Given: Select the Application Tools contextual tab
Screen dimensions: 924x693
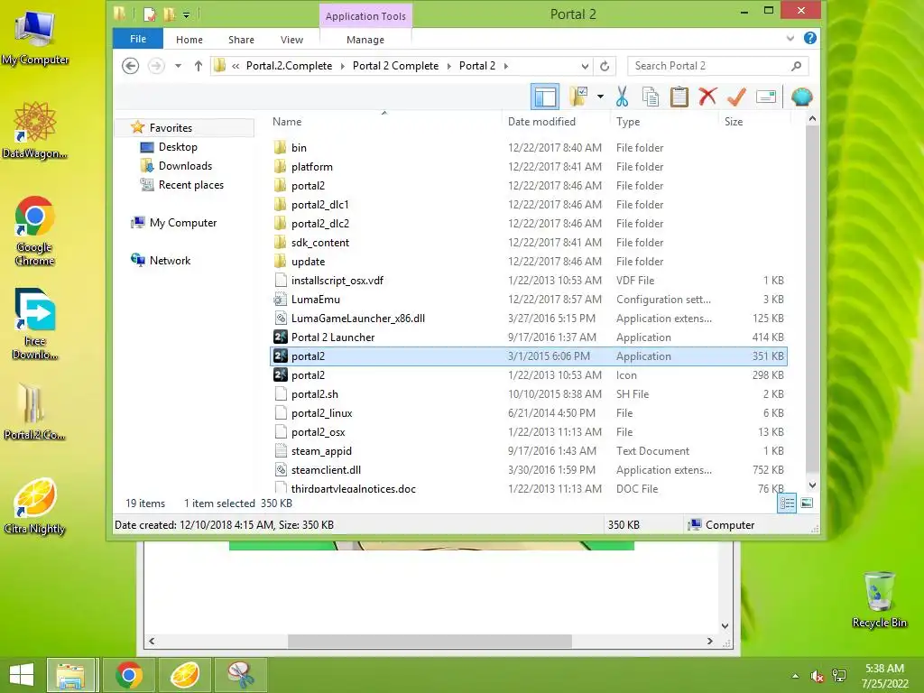Looking at the screenshot, I should click(x=365, y=16).
